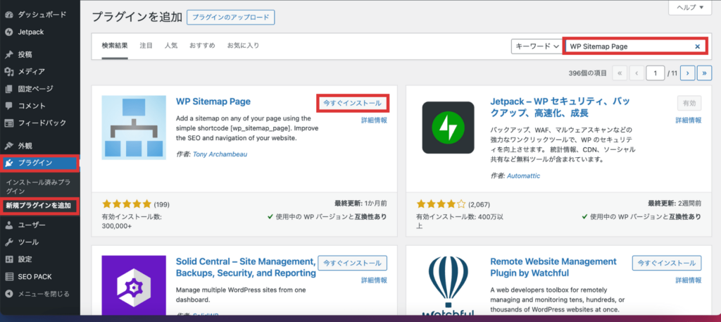Open the キーワード search type dropdown
Viewport: 721px width, 322px height.
click(x=537, y=46)
